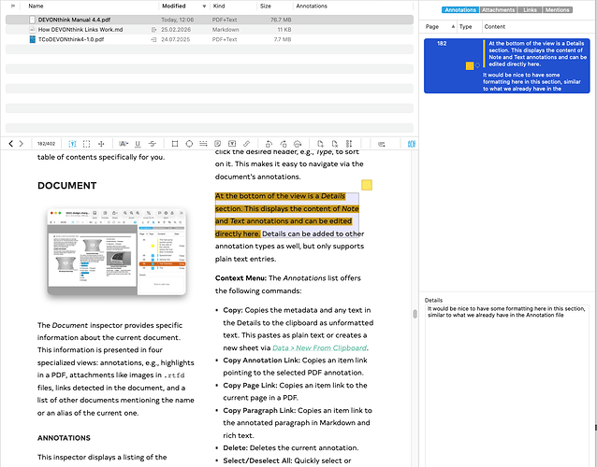Add a note annotation
Viewport: 597px width, 467px height.
click(218, 144)
